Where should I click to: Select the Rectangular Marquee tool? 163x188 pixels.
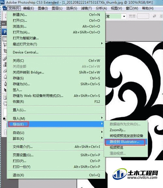pyautogui.click(x=5, y=39)
